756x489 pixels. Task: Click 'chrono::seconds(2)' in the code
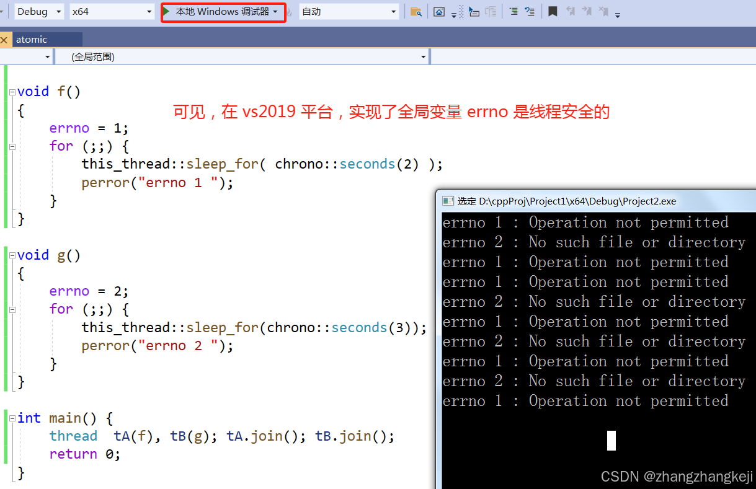coord(347,164)
